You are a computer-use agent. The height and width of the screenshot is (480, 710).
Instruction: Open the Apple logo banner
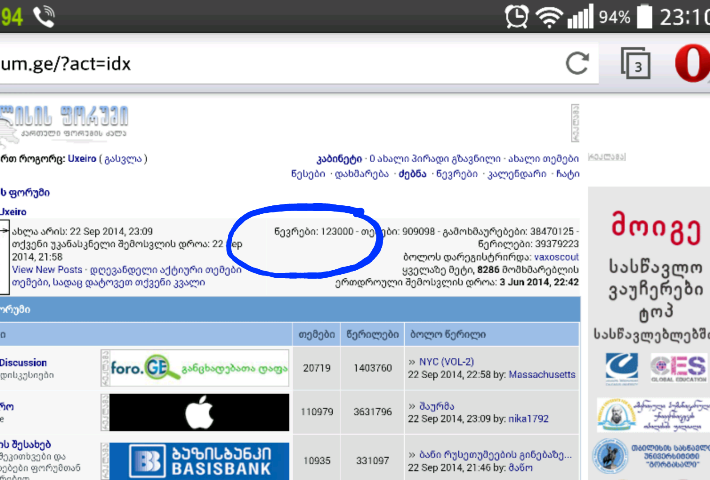[199, 412]
